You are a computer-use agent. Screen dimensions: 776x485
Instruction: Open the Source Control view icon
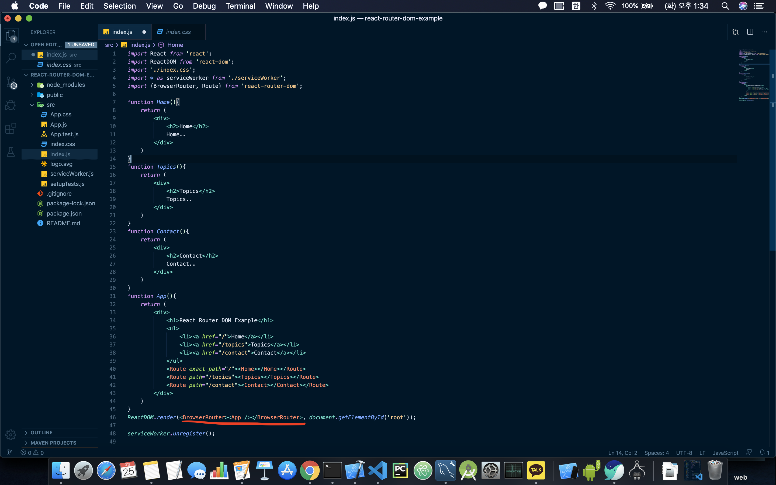(x=11, y=83)
